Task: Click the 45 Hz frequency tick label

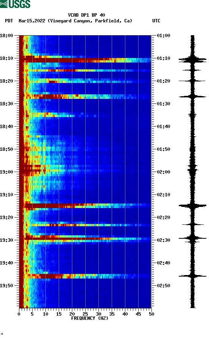Action: click(138, 314)
